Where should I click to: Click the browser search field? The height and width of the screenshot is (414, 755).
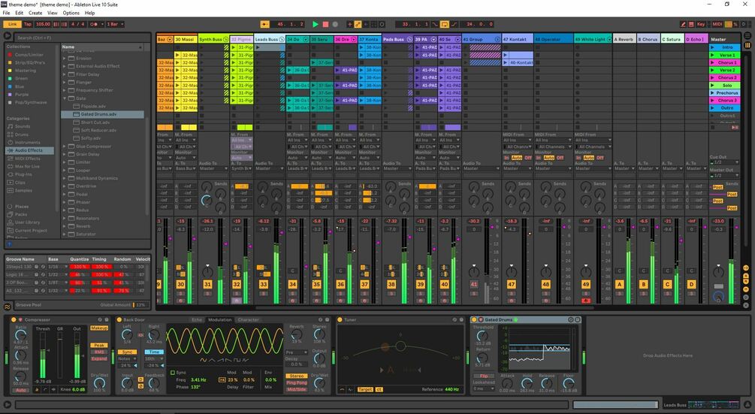coord(82,38)
